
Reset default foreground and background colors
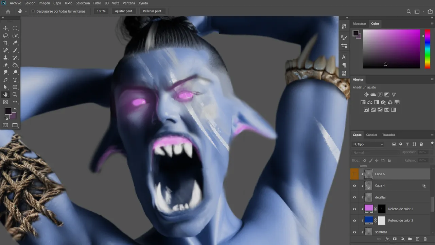click(x=6, y=118)
